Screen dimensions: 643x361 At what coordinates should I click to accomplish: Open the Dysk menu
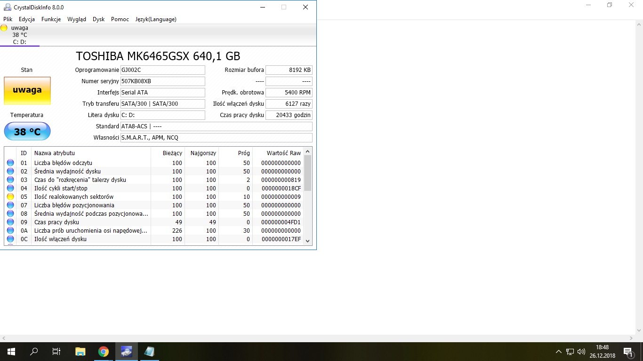pos(99,19)
